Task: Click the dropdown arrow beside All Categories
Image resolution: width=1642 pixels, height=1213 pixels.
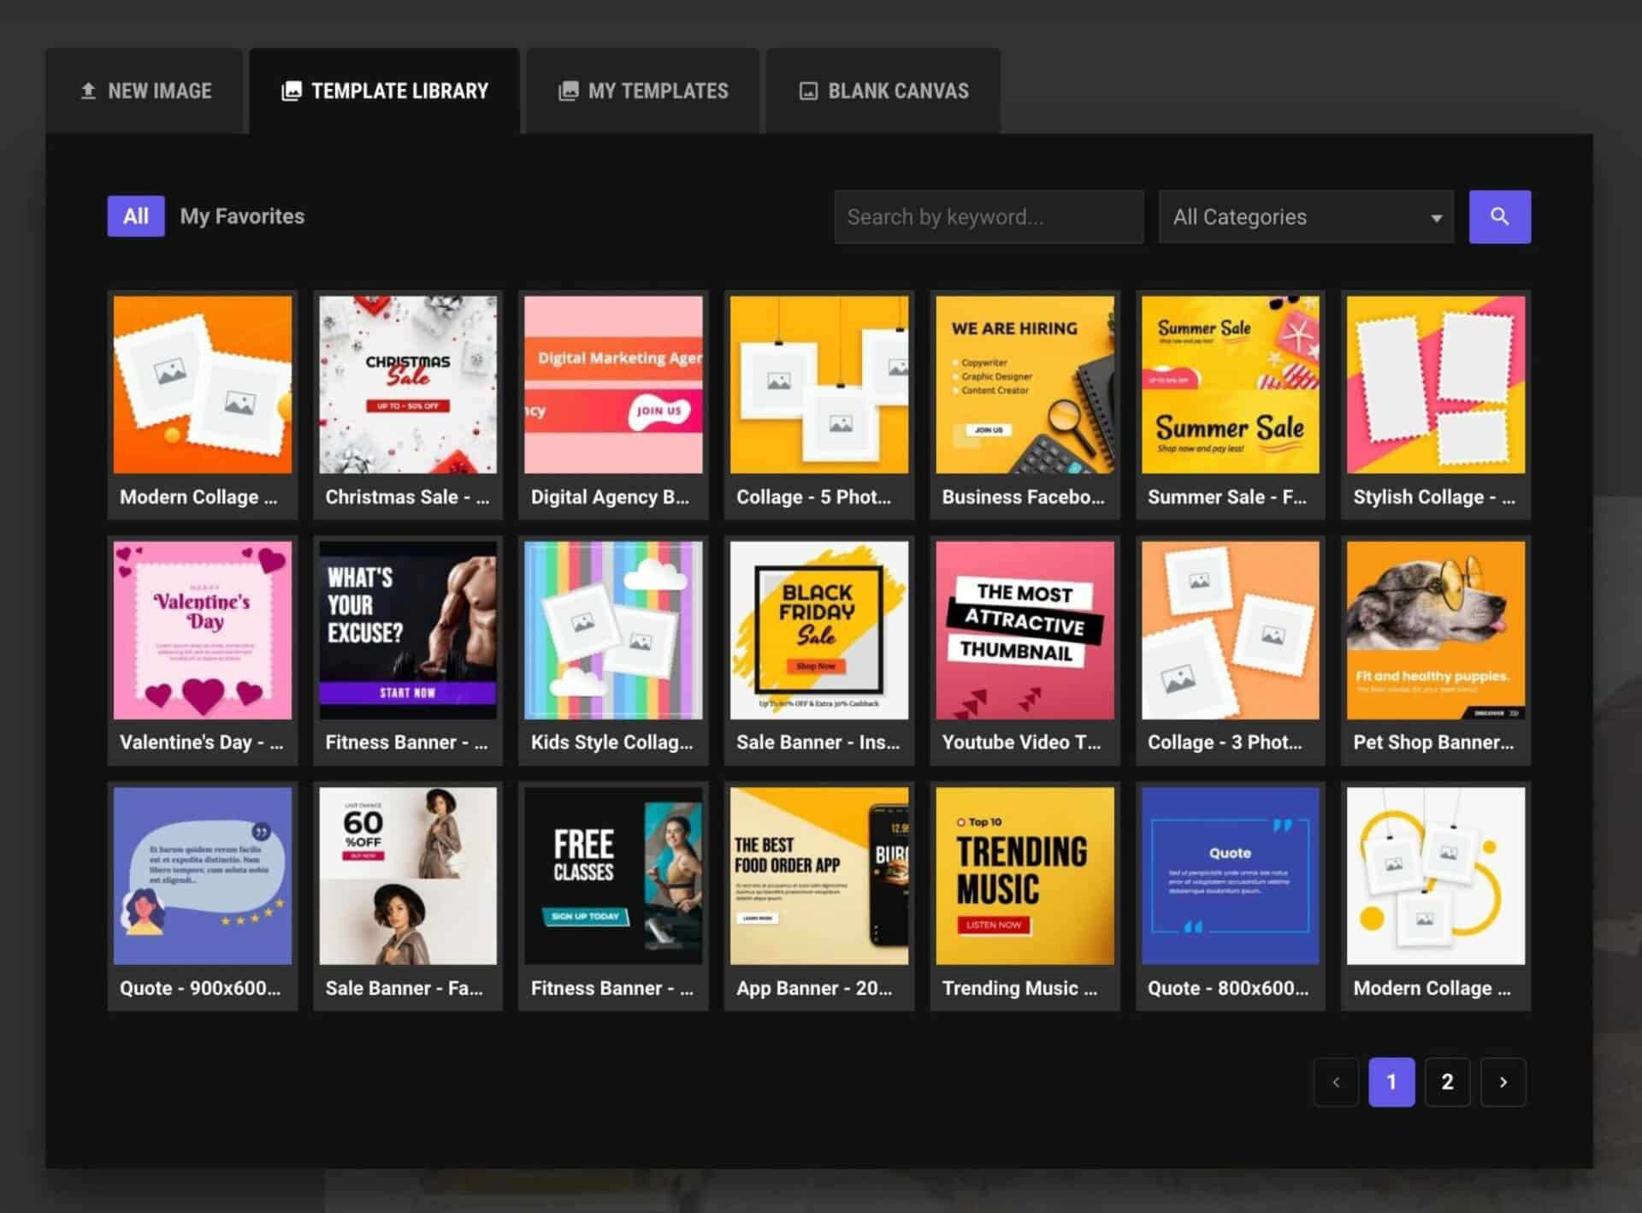Action: pos(1436,218)
